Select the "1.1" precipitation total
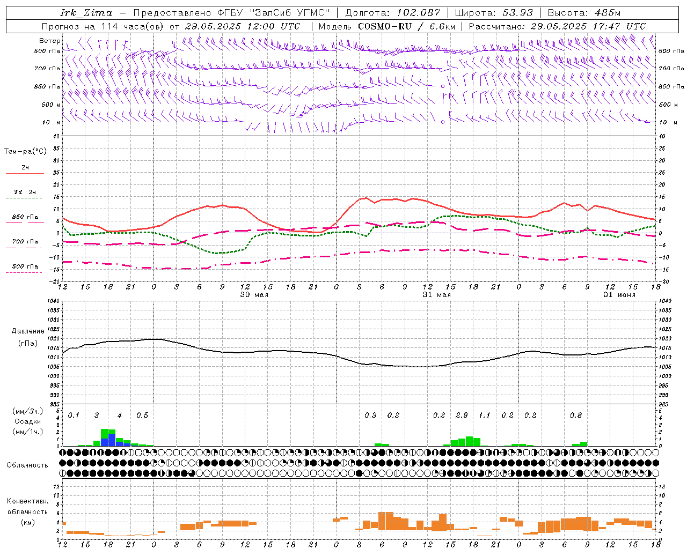The image size is (687, 549). [x=484, y=415]
